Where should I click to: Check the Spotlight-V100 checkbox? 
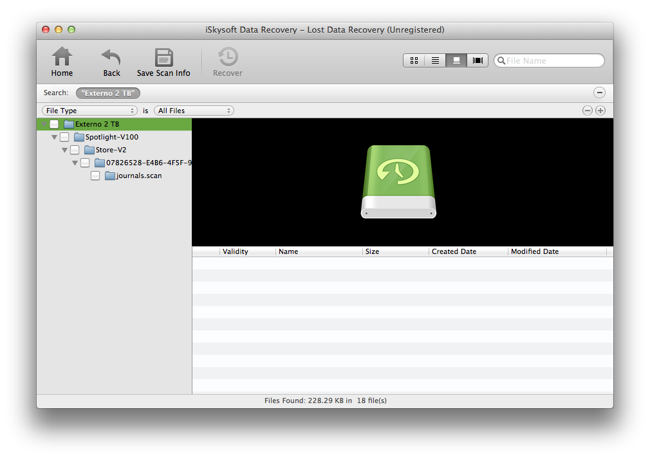point(64,137)
